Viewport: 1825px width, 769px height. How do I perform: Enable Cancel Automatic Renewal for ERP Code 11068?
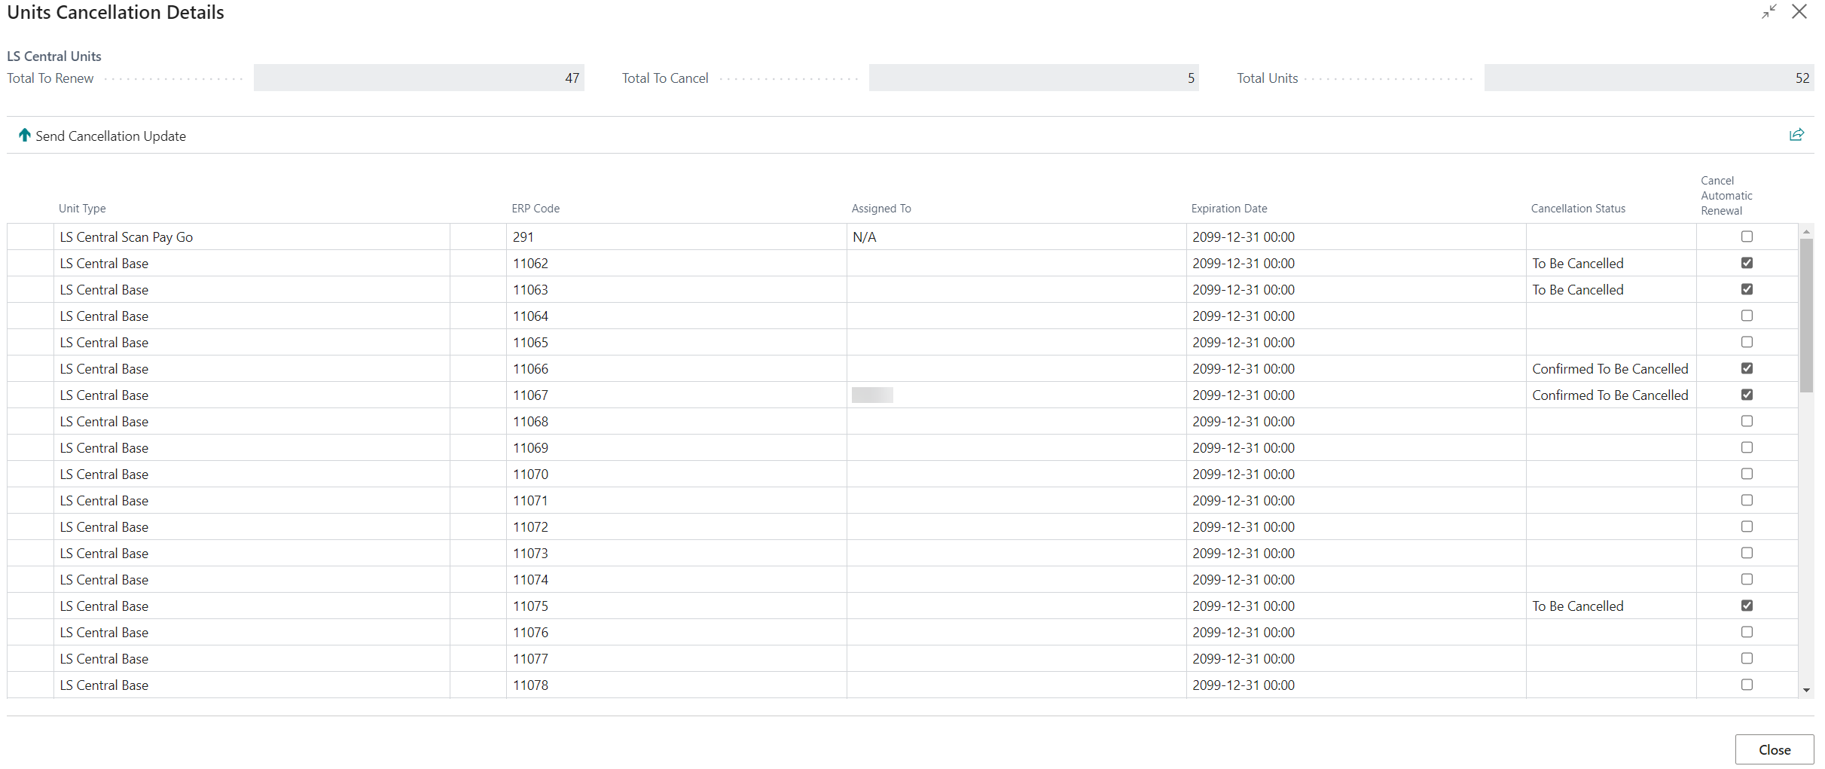[x=1747, y=421]
